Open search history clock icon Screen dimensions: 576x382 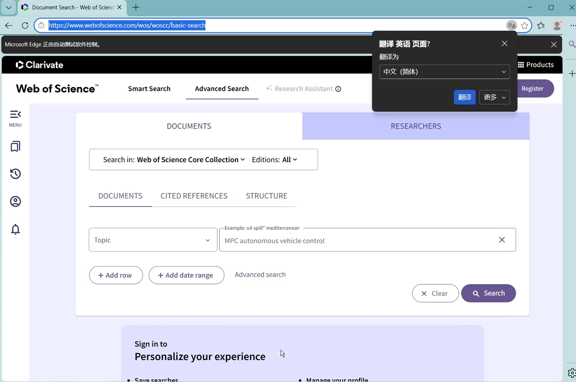pyautogui.click(x=15, y=174)
